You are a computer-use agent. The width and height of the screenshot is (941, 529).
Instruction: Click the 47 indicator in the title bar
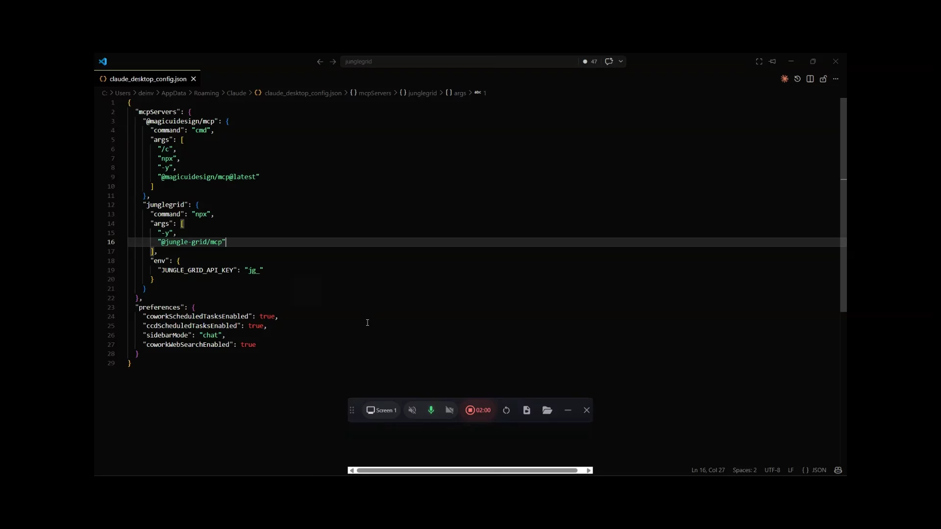click(590, 61)
